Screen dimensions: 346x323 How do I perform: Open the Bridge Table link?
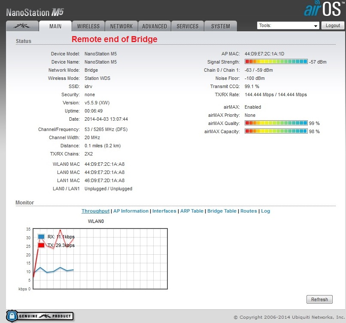point(222,211)
